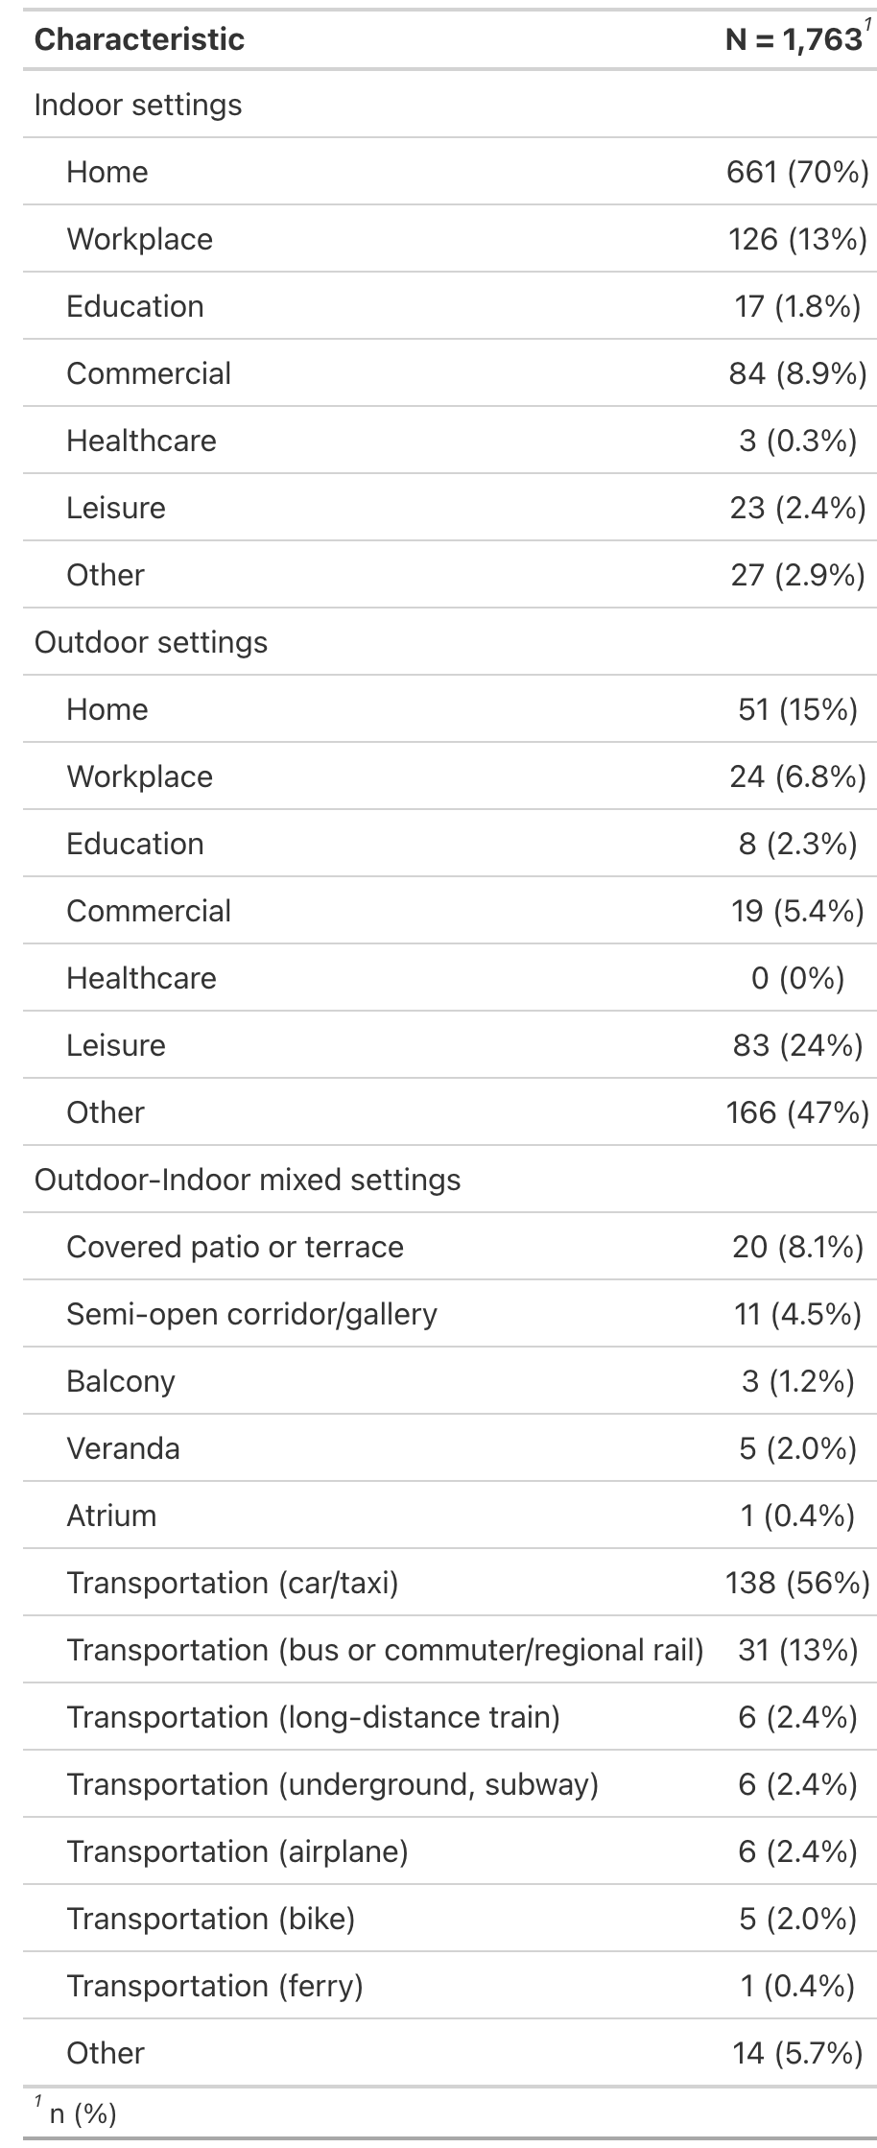Viewport: 877px width, 2148px height.
Task: Click the 126 (13%) value cell
Action: (x=797, y=239)
